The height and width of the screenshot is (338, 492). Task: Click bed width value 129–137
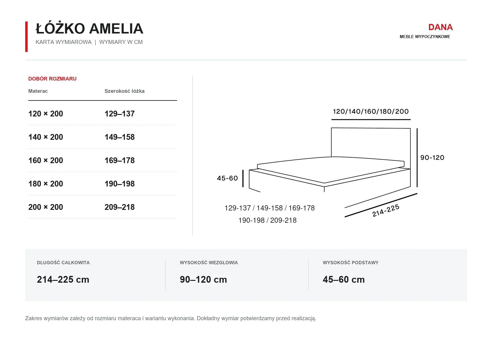[x=120, y=114]
